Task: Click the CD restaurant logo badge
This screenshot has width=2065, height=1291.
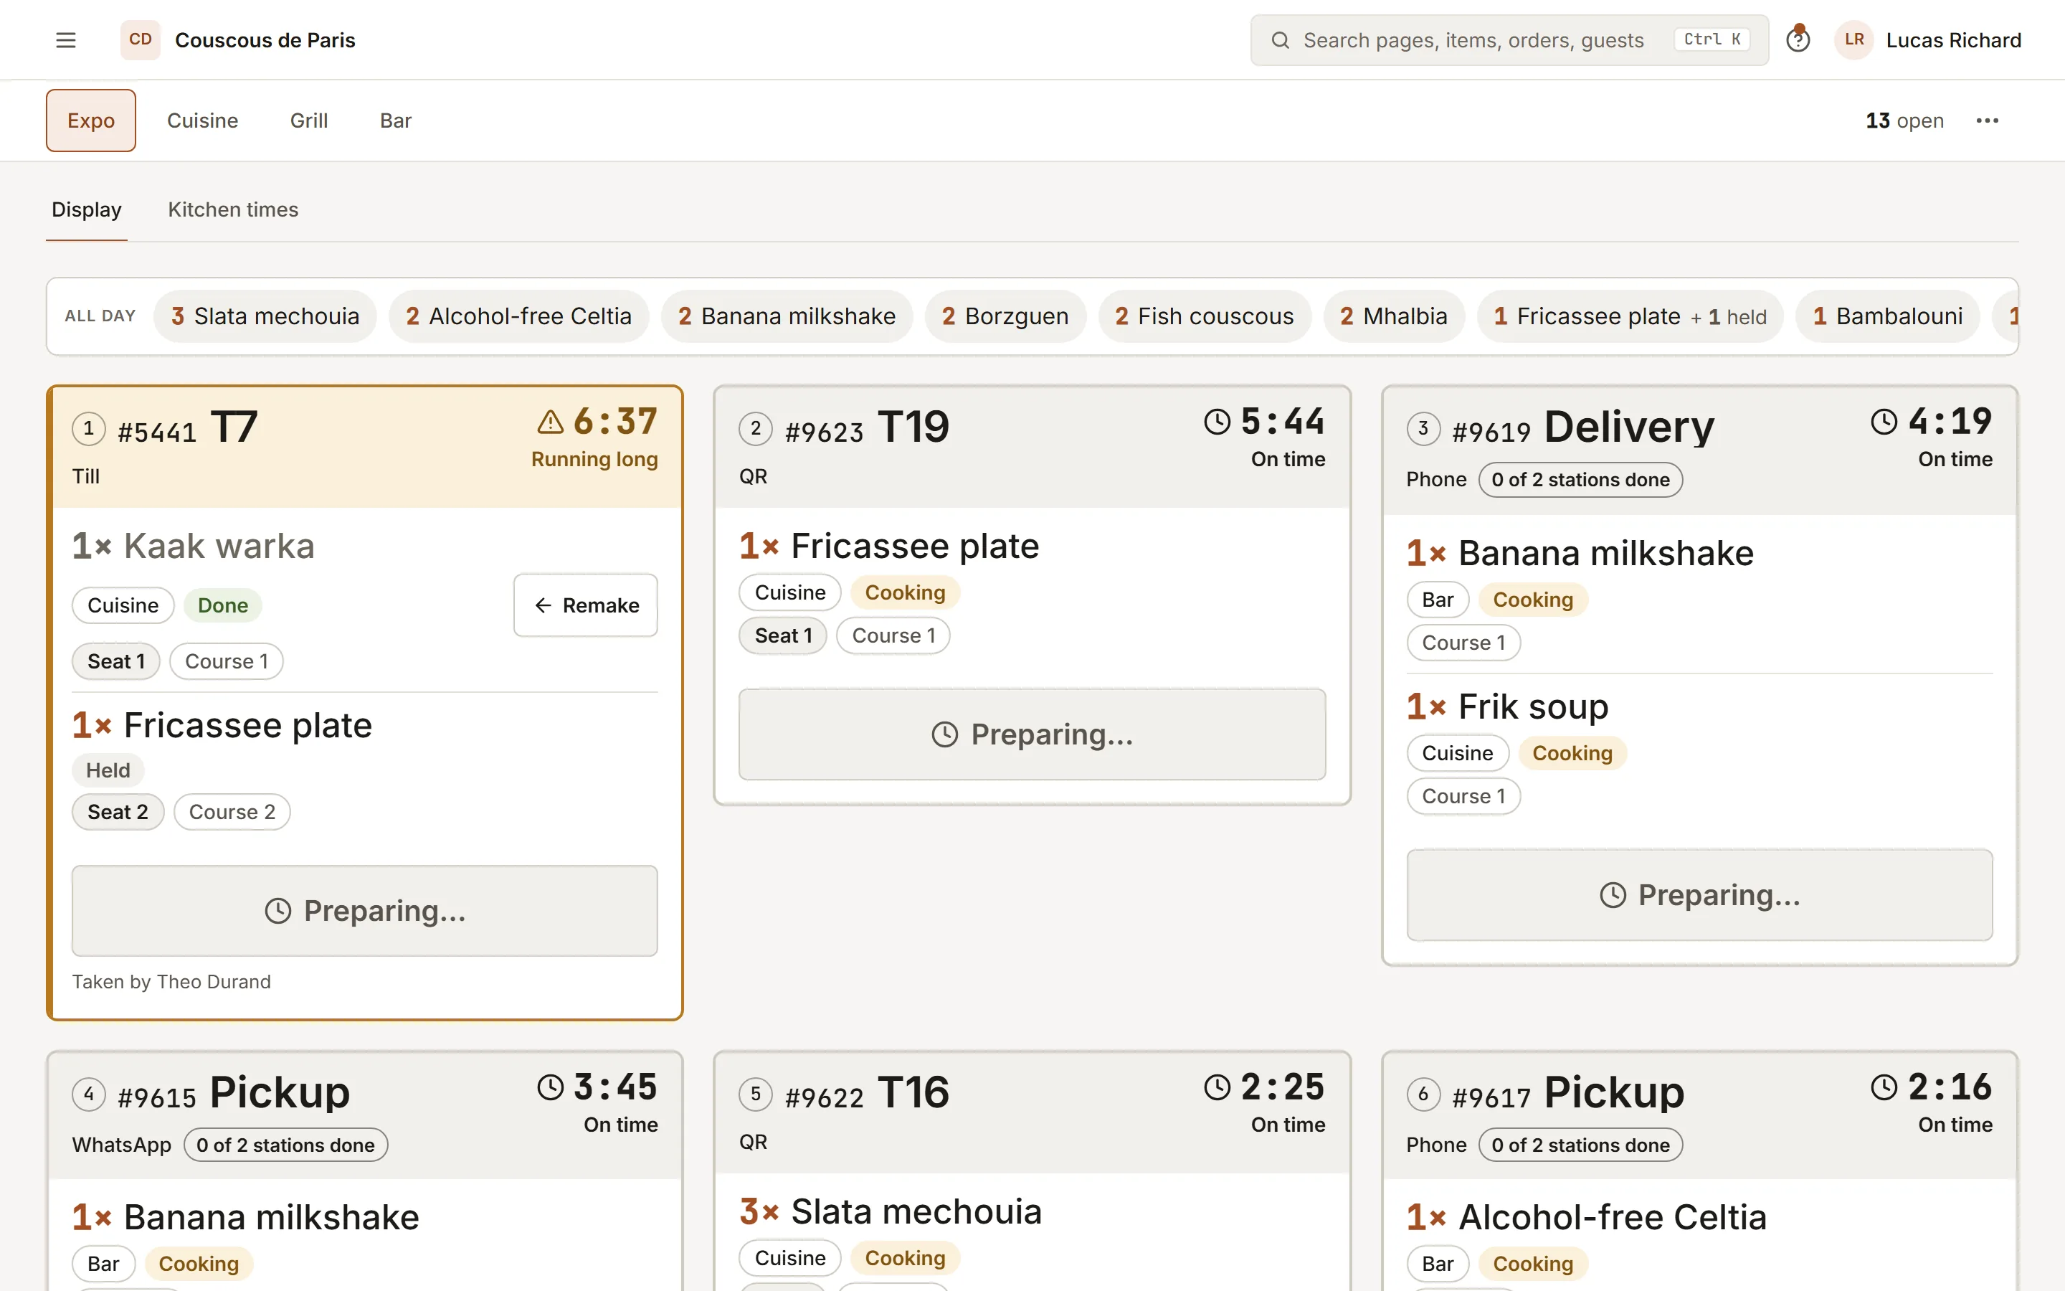Action: tap(140, 40)
